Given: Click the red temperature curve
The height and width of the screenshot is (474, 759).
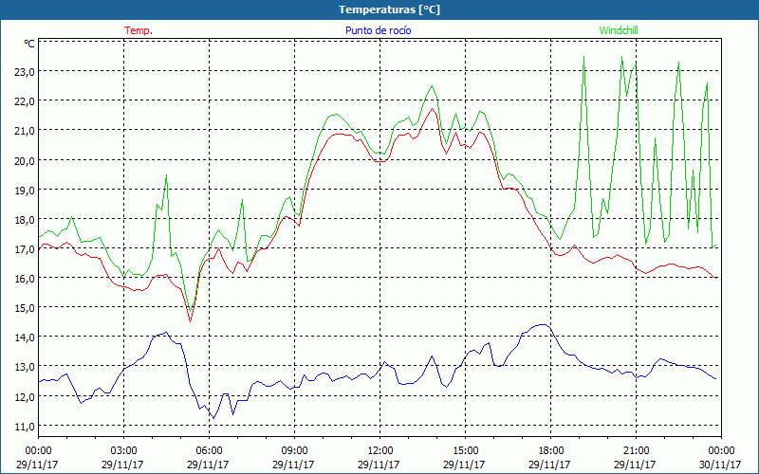Looking at the screenshot, I should pos(339,135).
